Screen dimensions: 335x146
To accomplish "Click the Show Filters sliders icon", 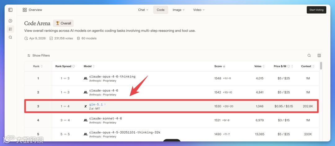I will coord(29,55).
